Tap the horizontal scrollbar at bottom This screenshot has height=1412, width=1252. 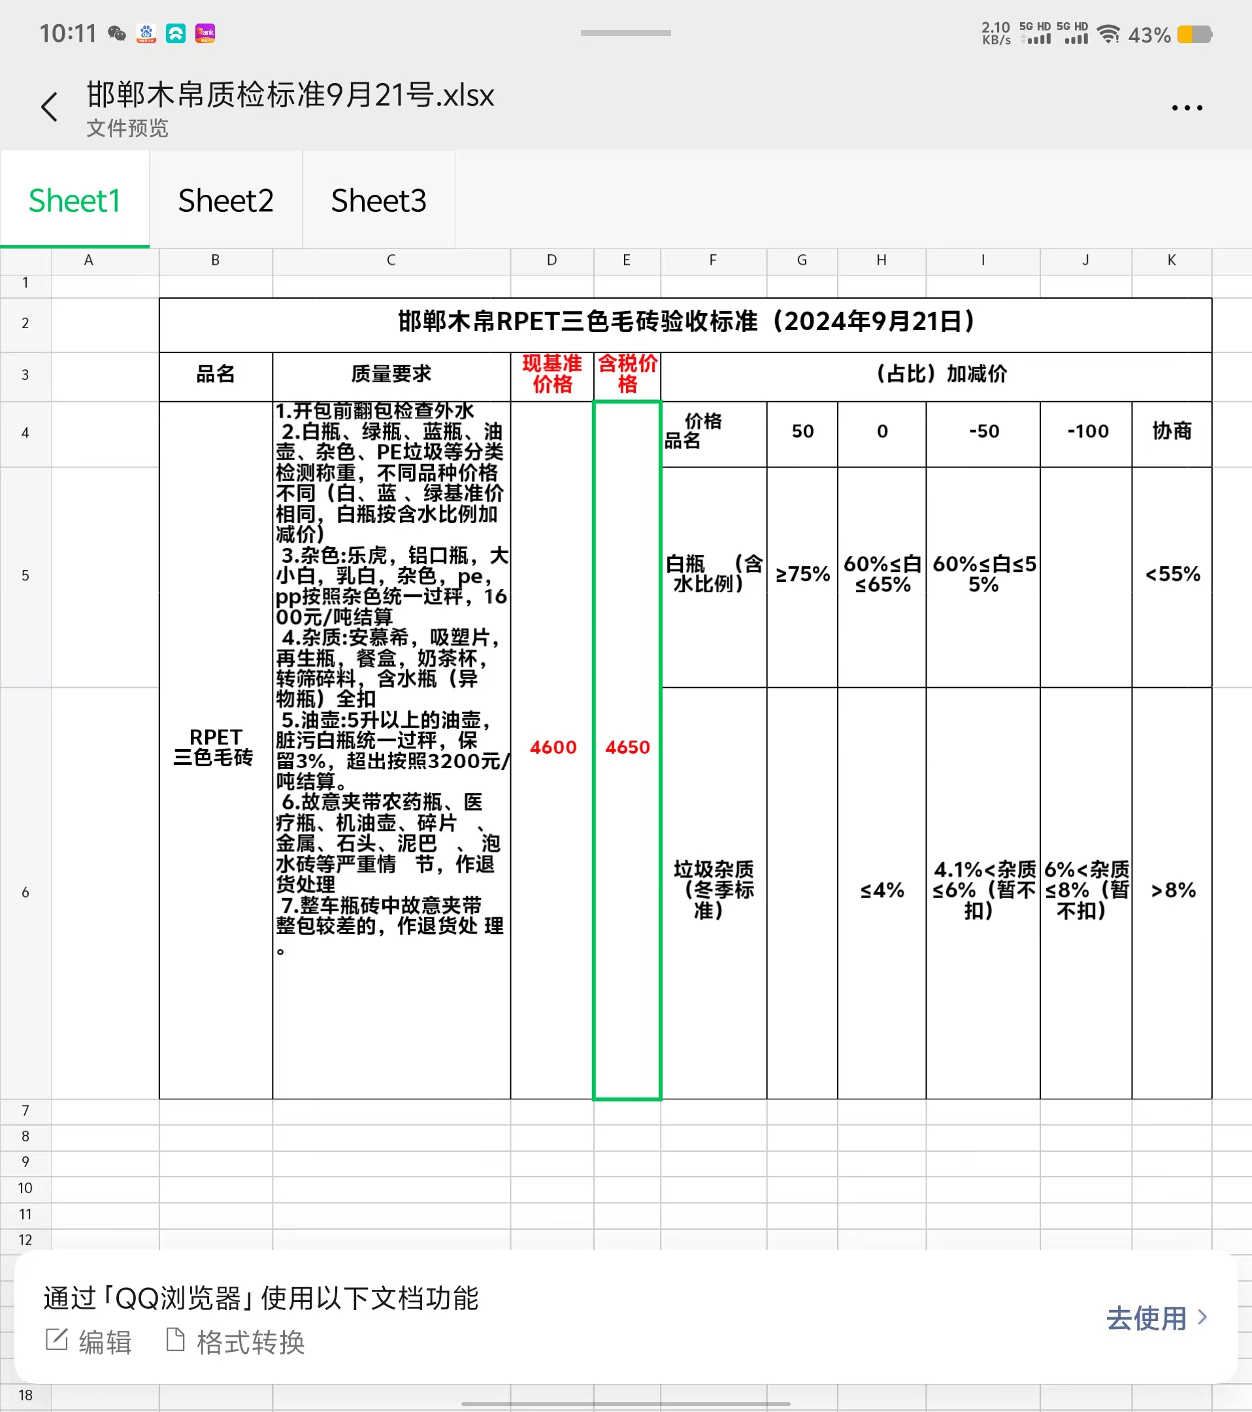625,1404
